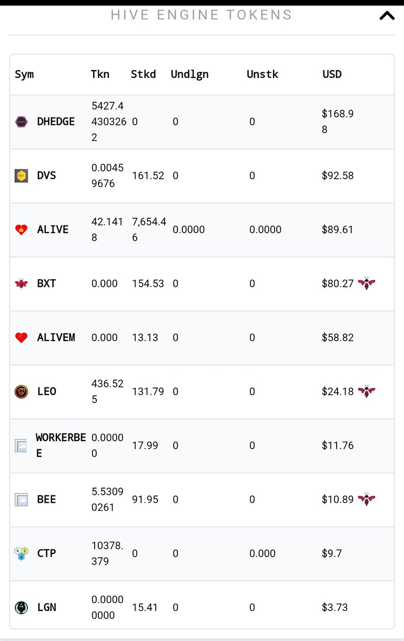Click the bee icon beside $10.89
Screen dimensions: 404x641
(366, 499)
